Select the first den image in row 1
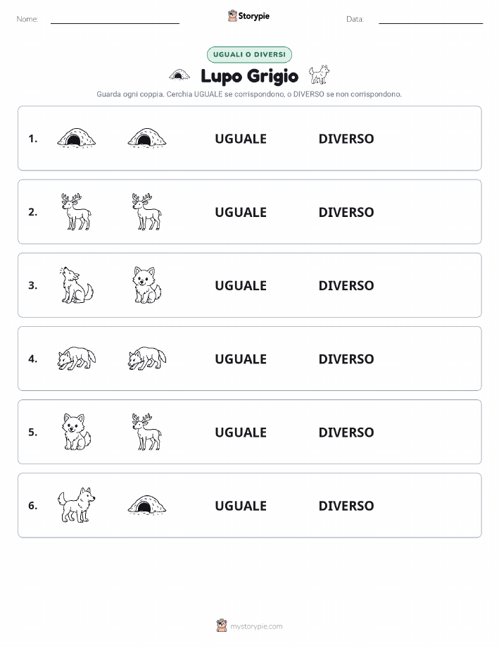This screenshot has width=499, height=646. tap(76, 138)
